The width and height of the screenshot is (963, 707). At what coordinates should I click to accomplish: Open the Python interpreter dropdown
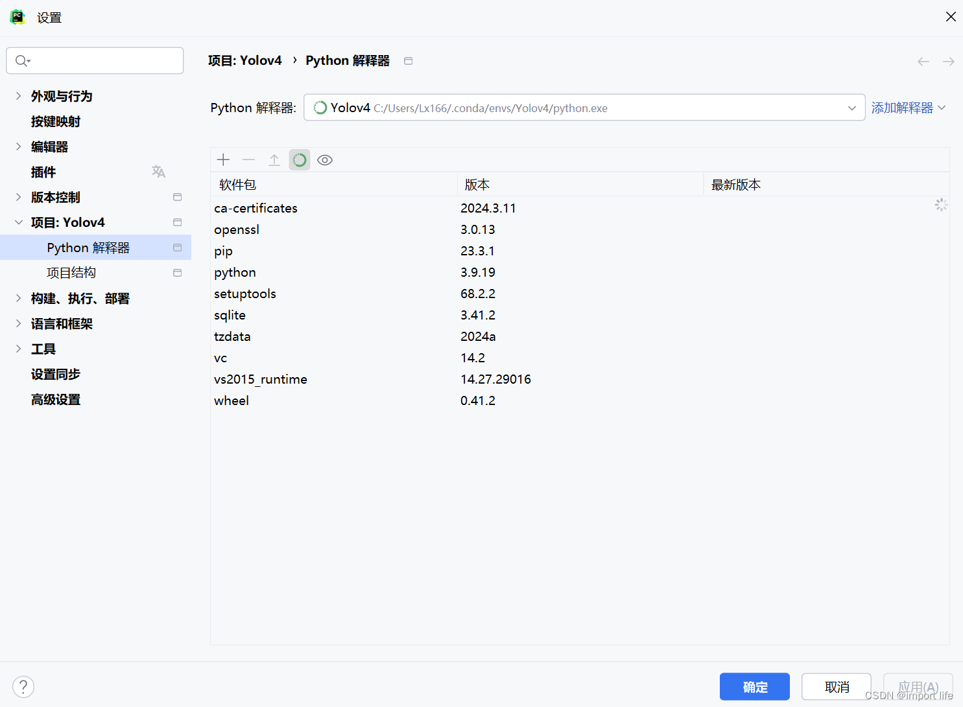click(x=584, y=108)
